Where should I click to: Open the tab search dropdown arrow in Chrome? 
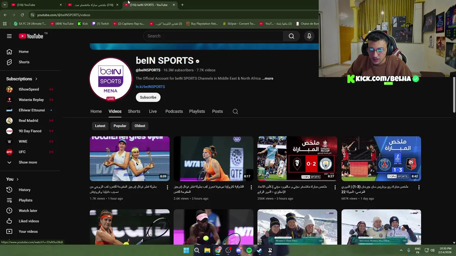5,5
